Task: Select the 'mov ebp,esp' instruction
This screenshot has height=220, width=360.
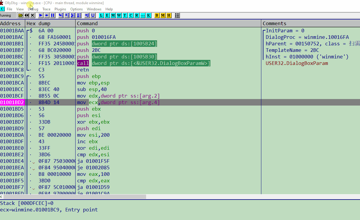Action: pos(93,83)
